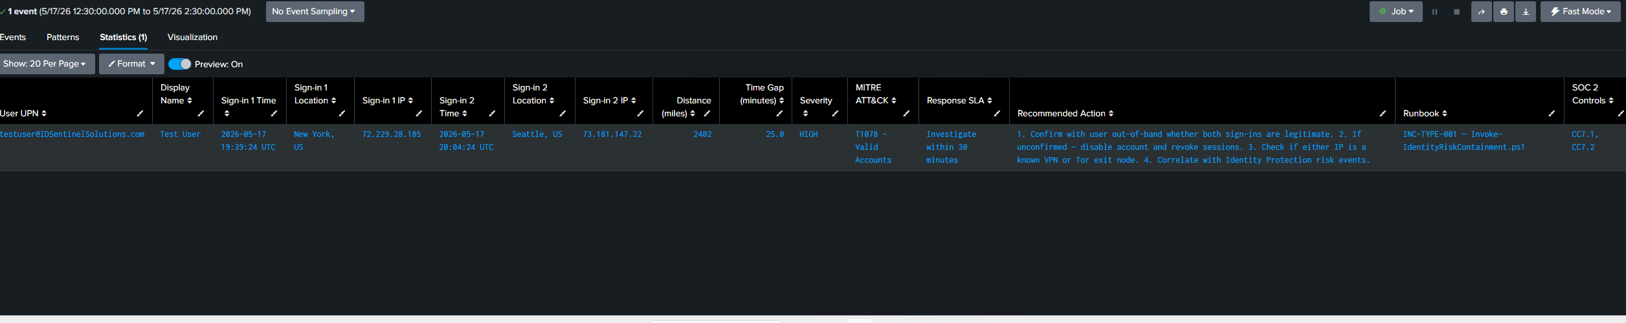Viewport: 1626px width, 323px height.
Task: Click the 2026-05-17 19:39:24 UTC value
Action: [248, 141]
